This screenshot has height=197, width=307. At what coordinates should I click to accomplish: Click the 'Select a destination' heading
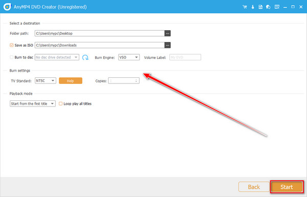tap(25, 24)
